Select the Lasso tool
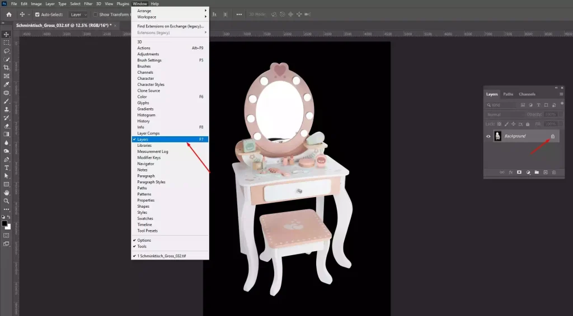This screenshot has width=573, height=316. (6, 51)
